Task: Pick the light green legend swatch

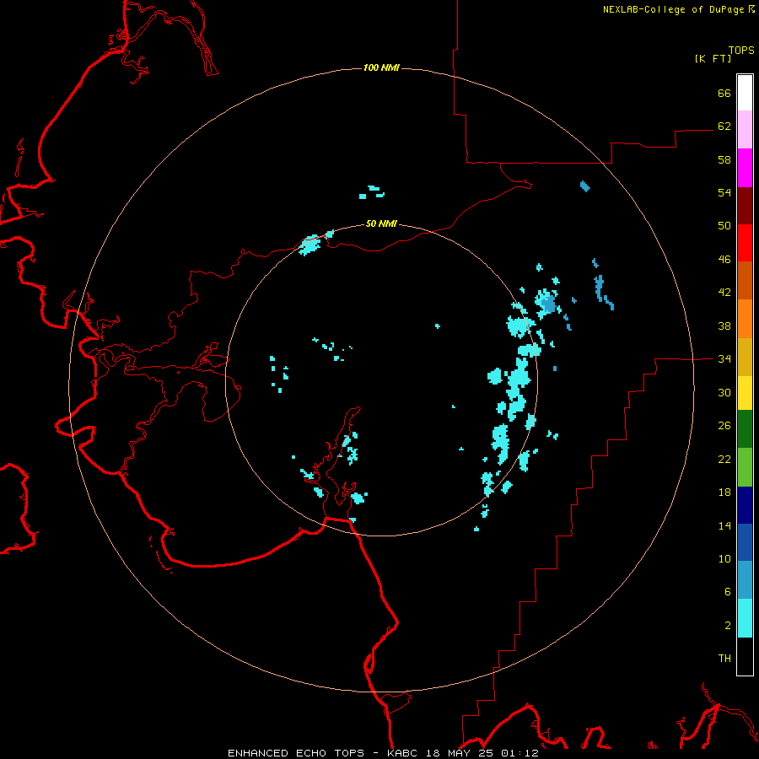Action: click(745, 467)
